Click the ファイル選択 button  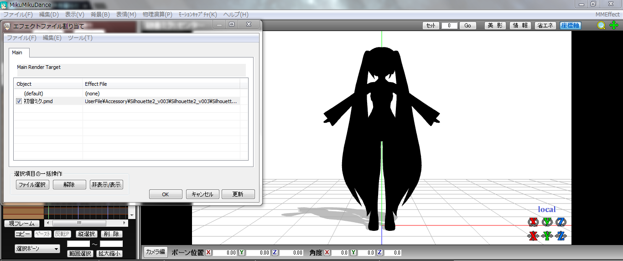coord(32,185)
